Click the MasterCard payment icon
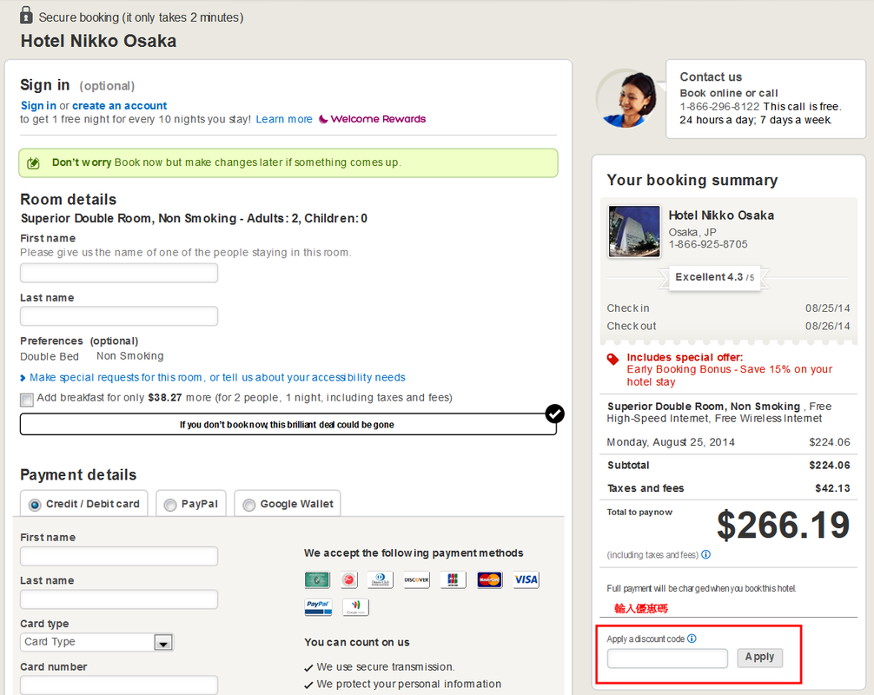 [489, 579]
